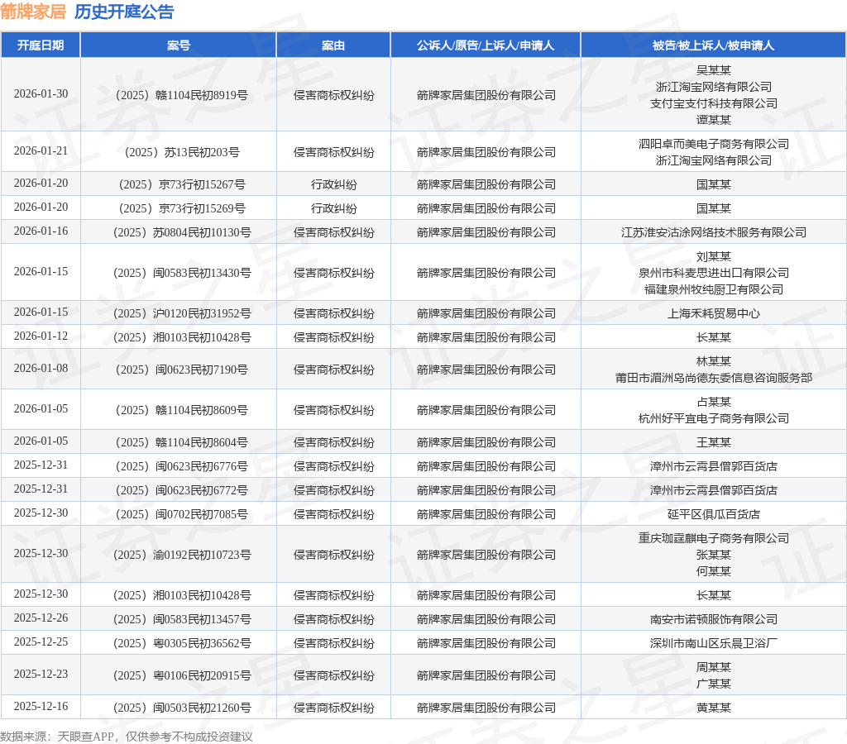
Task: Click case number 闽0623民初6772号
Action: pyautogui.click(x=181, y=490)
